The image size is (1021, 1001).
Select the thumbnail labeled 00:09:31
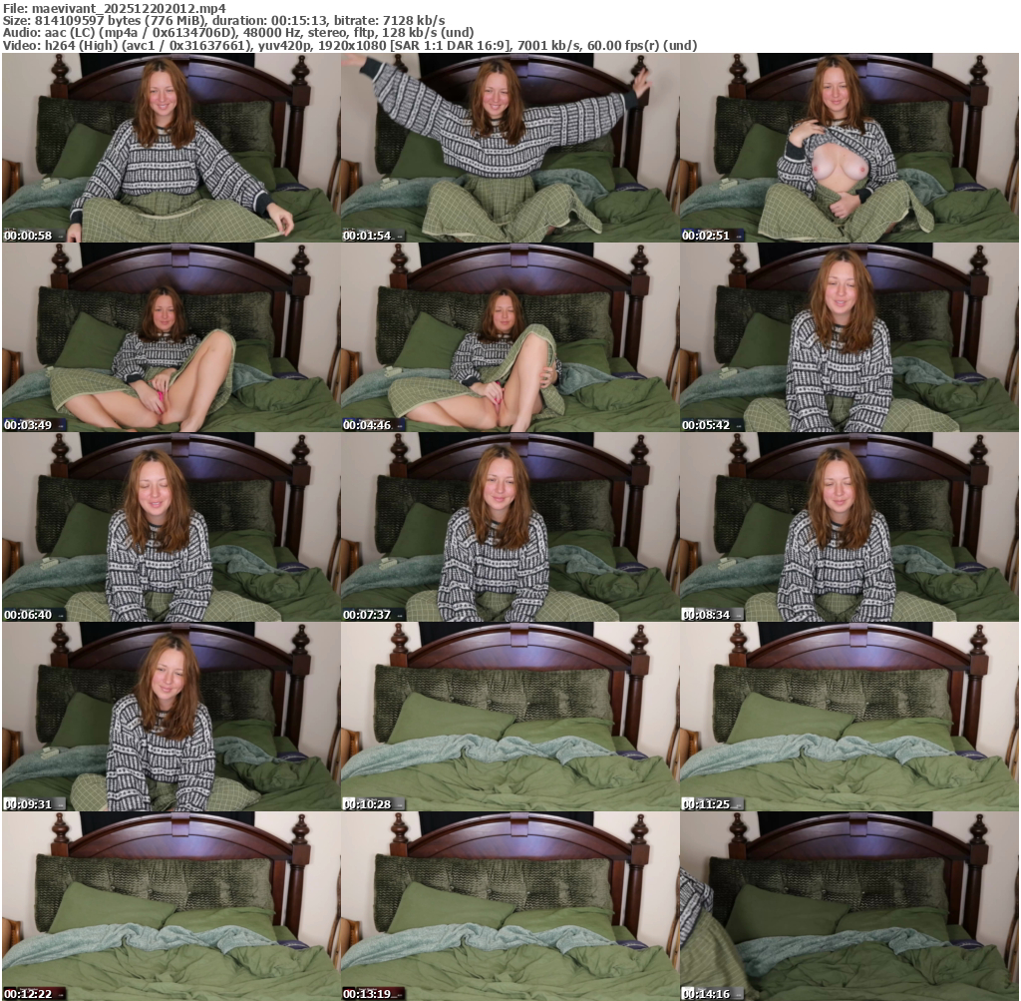click(170, 717)
